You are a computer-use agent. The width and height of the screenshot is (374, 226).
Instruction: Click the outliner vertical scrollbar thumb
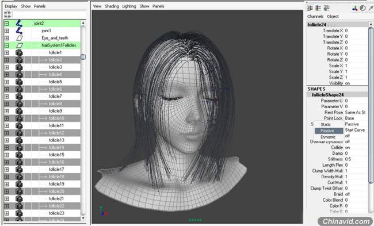(x=83, y=57)
